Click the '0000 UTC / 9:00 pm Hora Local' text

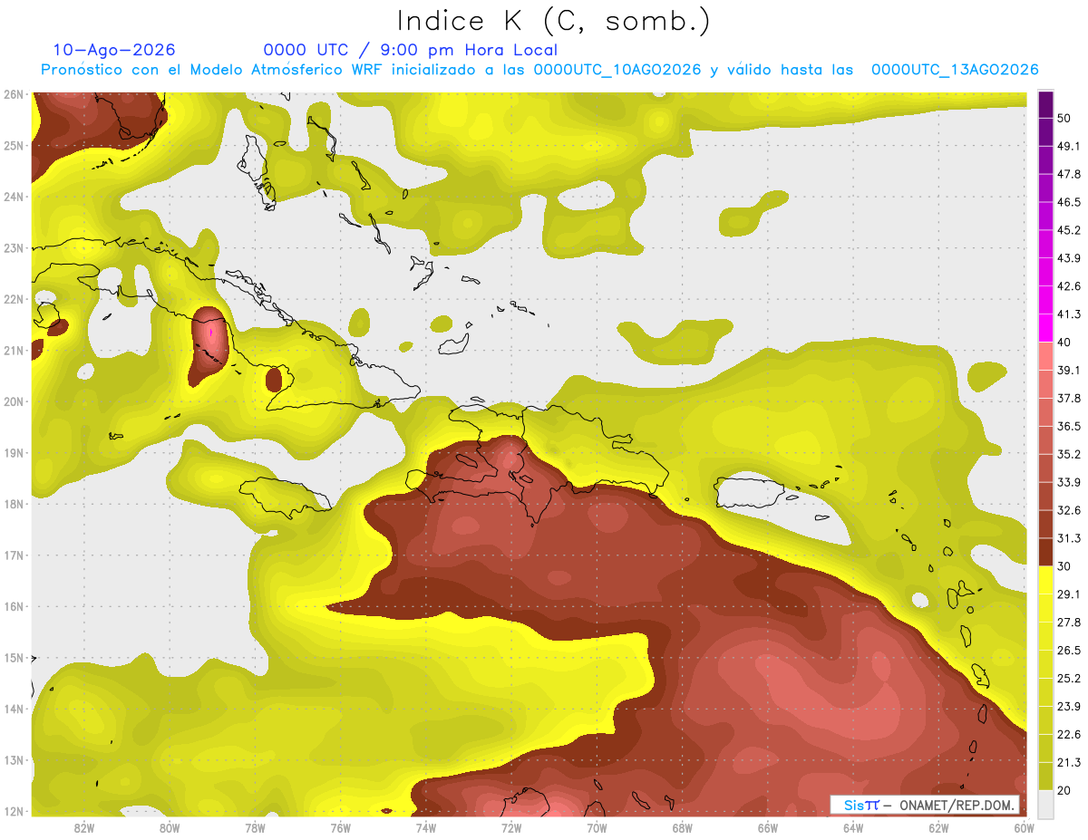pyautogui.click(x=410, y=50)
